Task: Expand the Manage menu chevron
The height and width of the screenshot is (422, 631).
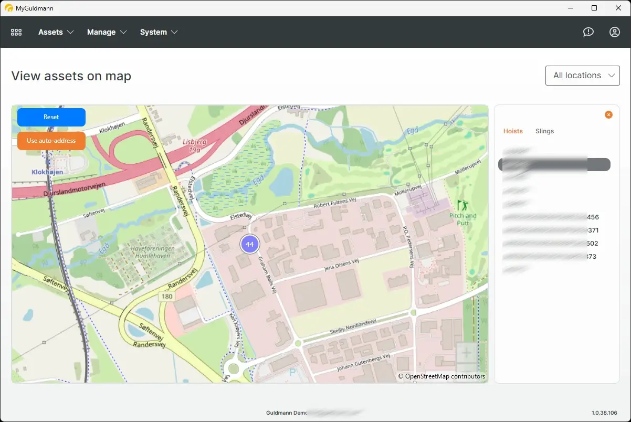Action: tap(124, 32)
